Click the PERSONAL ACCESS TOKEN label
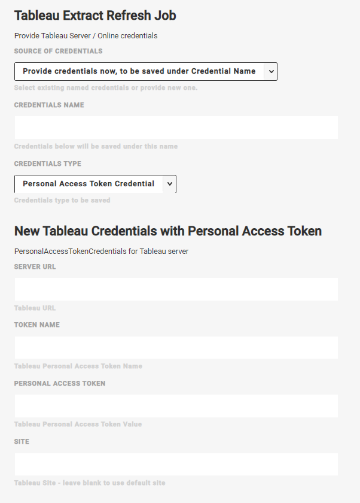The image size is (360, 503). 60,384
